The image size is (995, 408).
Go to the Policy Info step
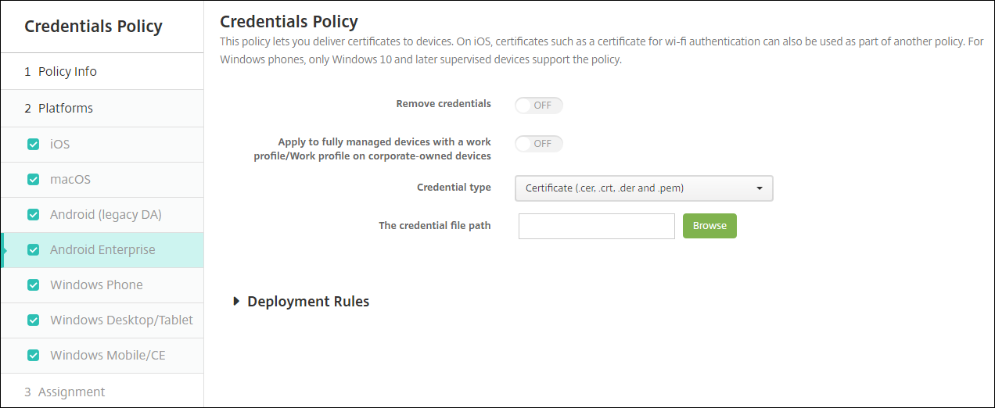67,72
